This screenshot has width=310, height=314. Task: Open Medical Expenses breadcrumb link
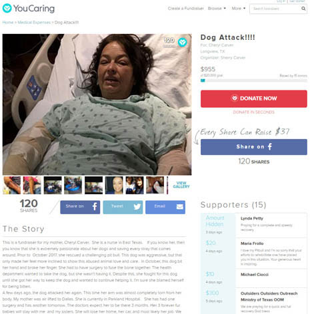[34, 23]
